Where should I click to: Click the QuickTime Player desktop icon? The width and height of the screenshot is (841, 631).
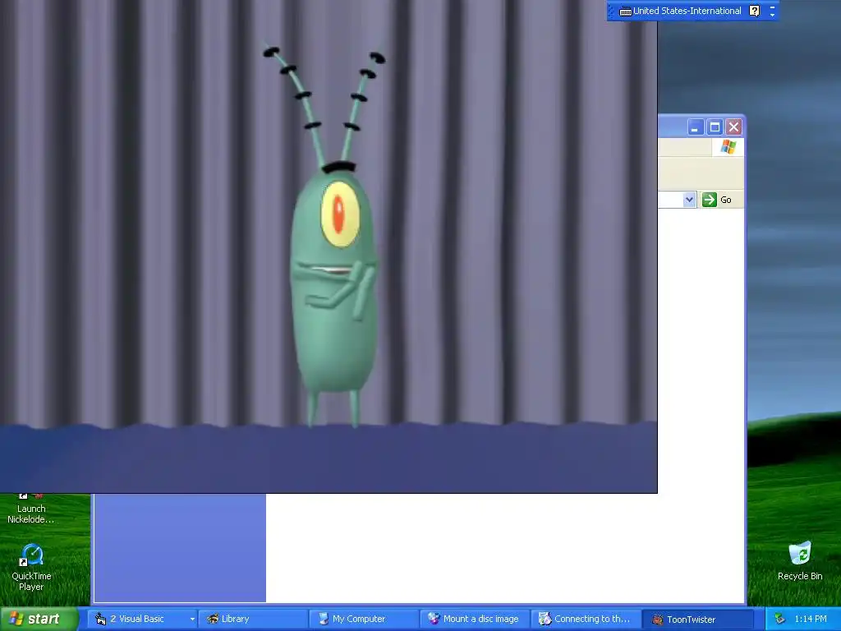[x=32, y=568]
